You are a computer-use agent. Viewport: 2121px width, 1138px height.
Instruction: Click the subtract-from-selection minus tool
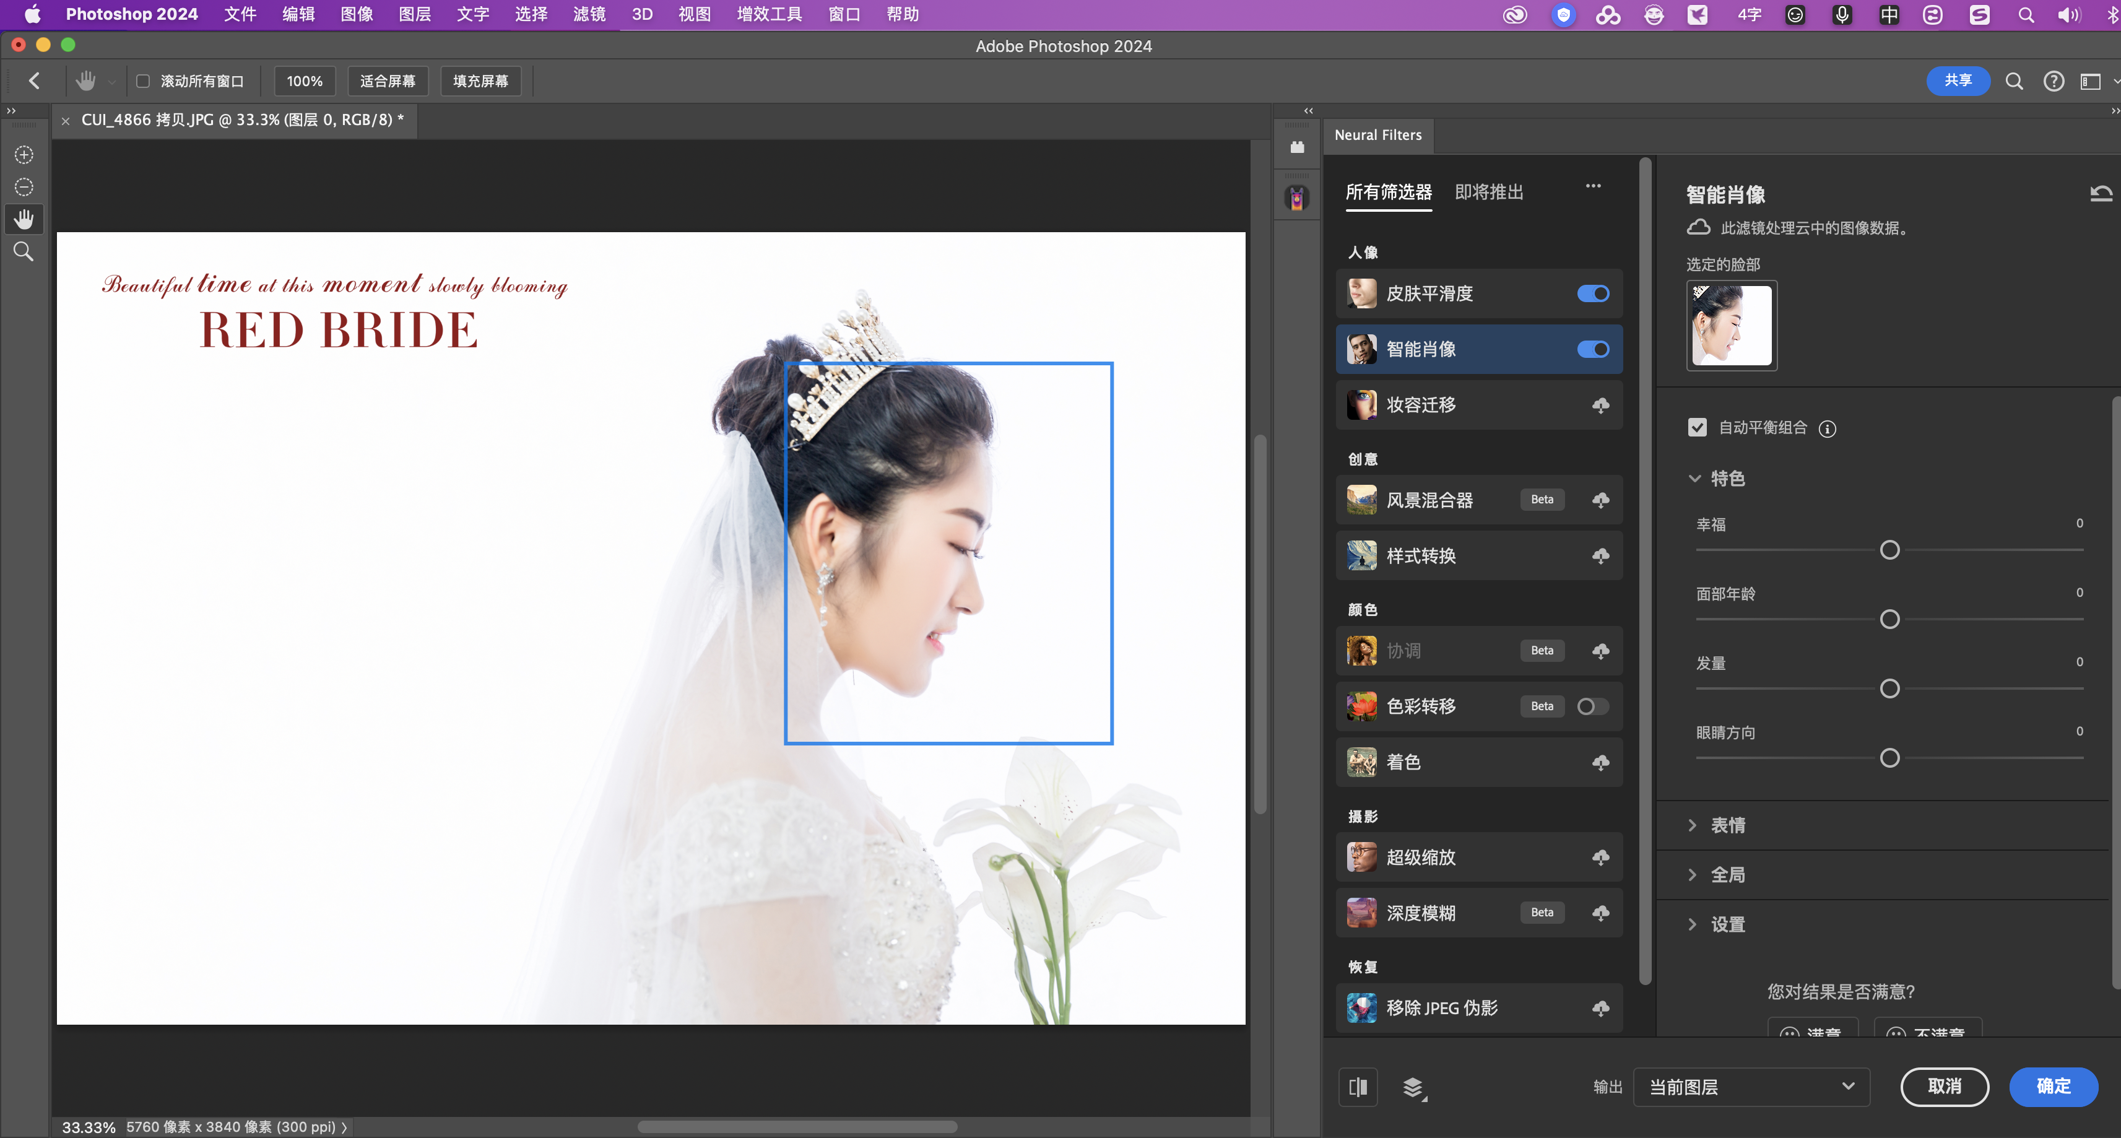pos(24,187)
